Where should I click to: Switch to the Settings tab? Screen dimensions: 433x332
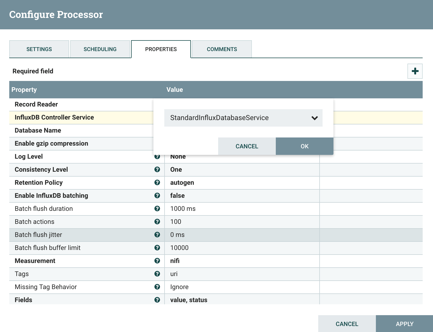(39, 49)
